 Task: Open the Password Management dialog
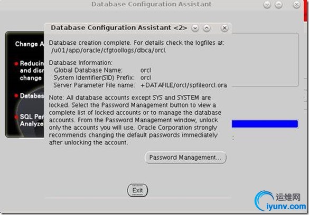coord(185,157)
